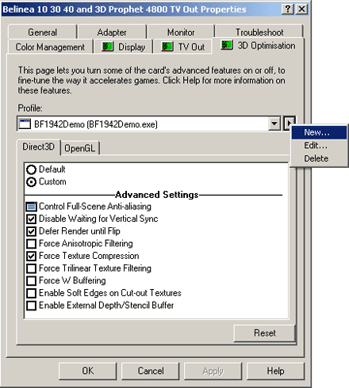Screen dimensions: 349x388
Task: Choose New... from the profile menu
Action: 319,132
